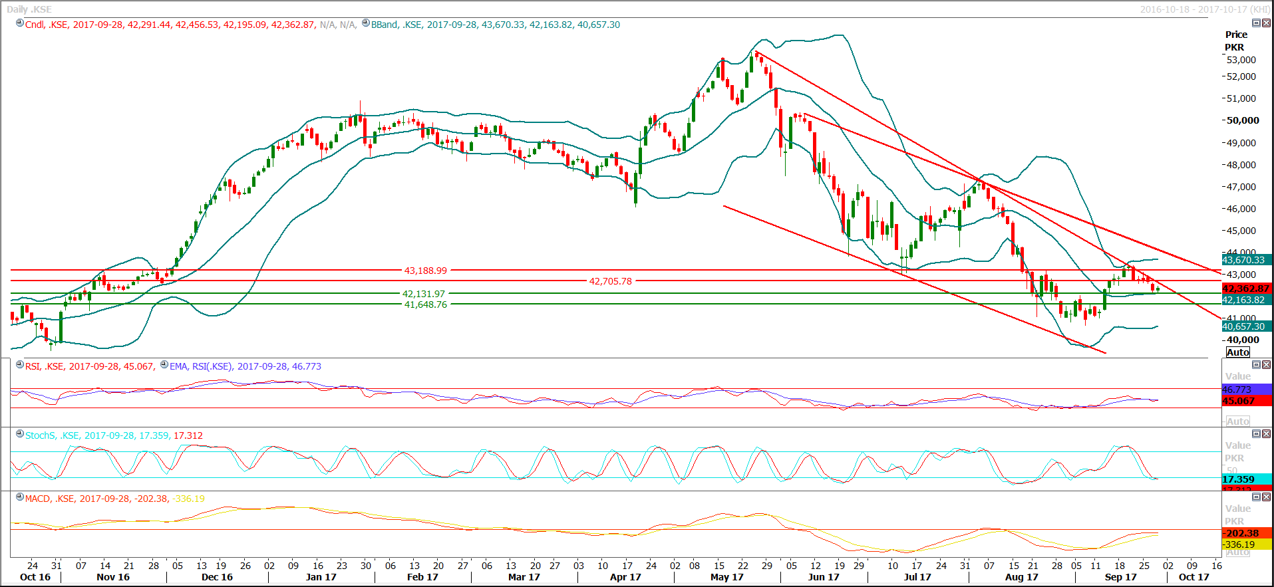Close the RSI indicator pane
Viewport: 1274px width, 587px height.
1266,364
